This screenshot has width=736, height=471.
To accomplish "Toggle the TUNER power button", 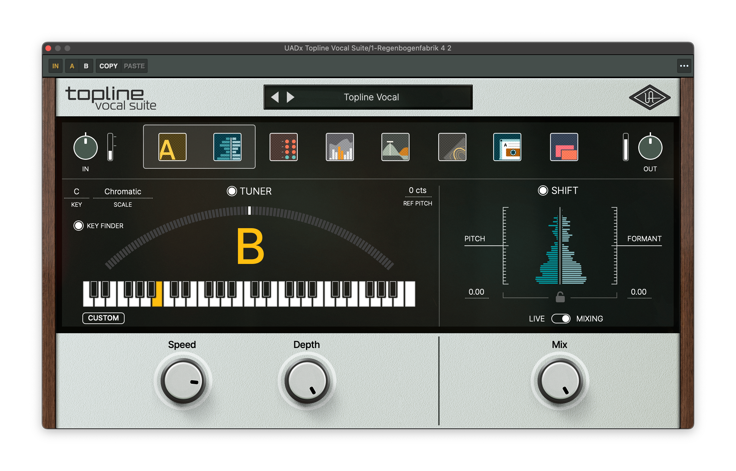I will (232, 191).
